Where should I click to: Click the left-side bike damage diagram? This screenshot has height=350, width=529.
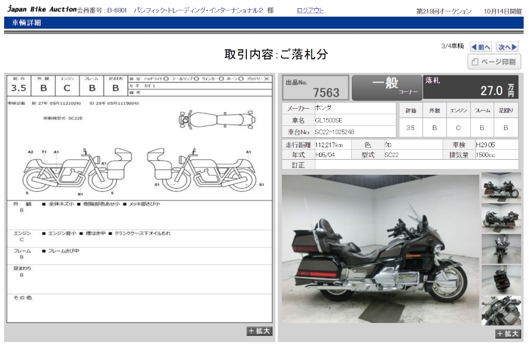(202, 170)
